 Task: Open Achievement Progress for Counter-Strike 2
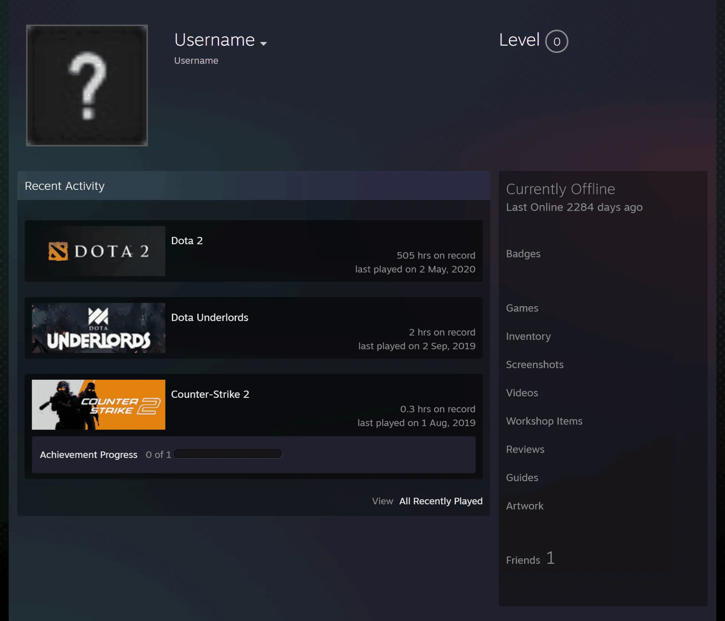tap(89, 455)
